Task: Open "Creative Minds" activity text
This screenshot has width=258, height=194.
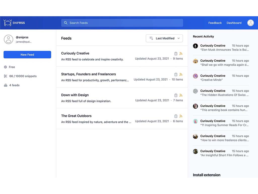Action: [211, 80]
